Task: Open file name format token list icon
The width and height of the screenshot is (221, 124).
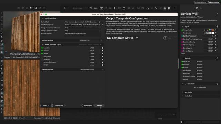Action: (99, 25)
